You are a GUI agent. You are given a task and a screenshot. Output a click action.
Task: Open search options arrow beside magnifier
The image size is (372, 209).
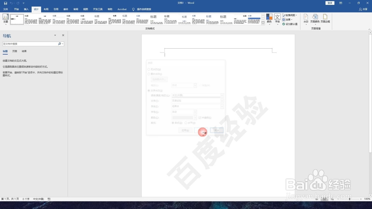(x=62, y=44)
